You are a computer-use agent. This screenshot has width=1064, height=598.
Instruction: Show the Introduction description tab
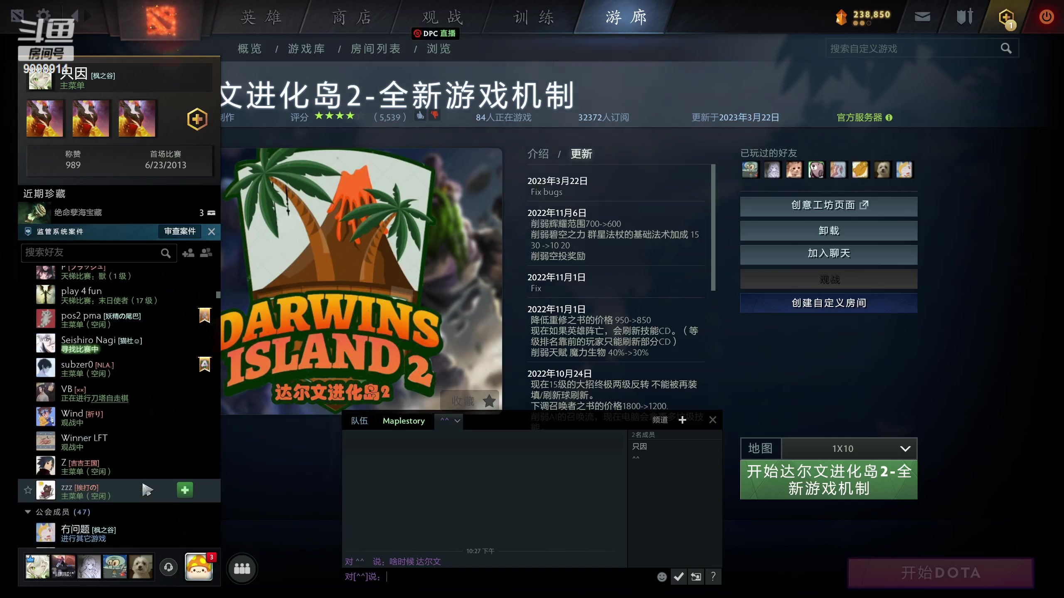click(x=538, y=154)
